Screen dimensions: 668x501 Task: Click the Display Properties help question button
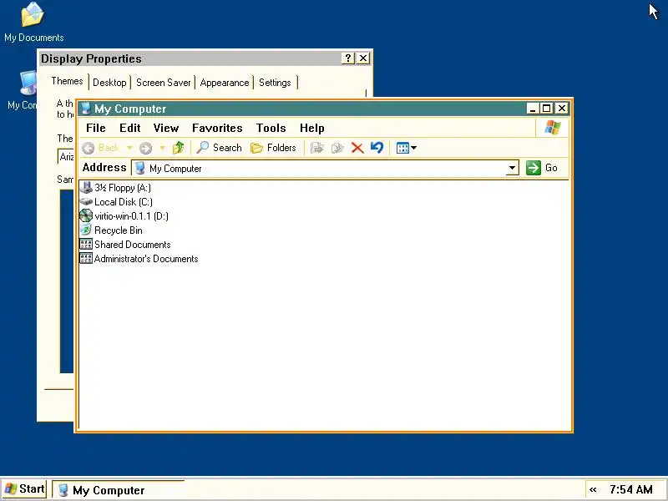coord(348,58)
